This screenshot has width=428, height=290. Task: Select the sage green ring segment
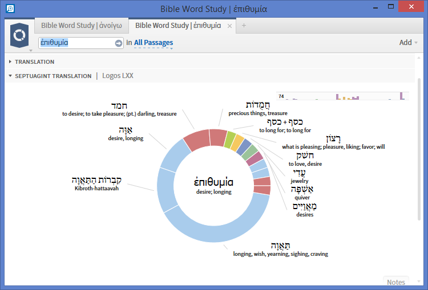pos(249,153)
